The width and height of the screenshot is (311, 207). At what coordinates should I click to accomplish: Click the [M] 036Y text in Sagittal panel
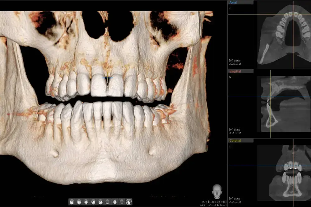(x=234, y=130)
